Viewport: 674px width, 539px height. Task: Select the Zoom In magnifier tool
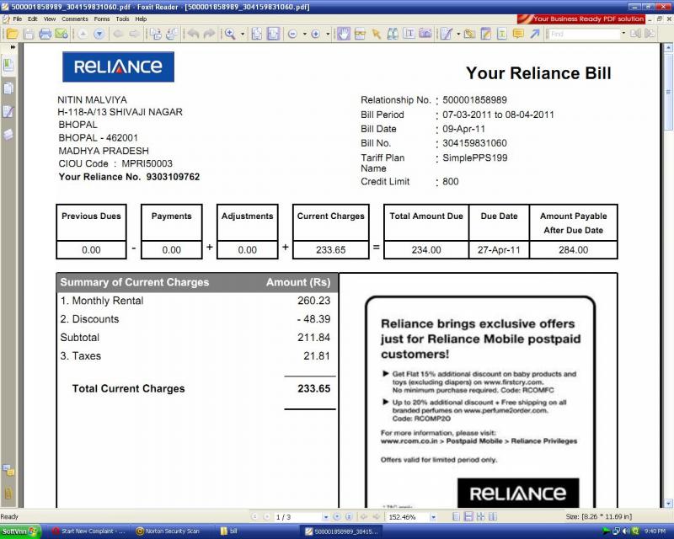click(230, 34)
